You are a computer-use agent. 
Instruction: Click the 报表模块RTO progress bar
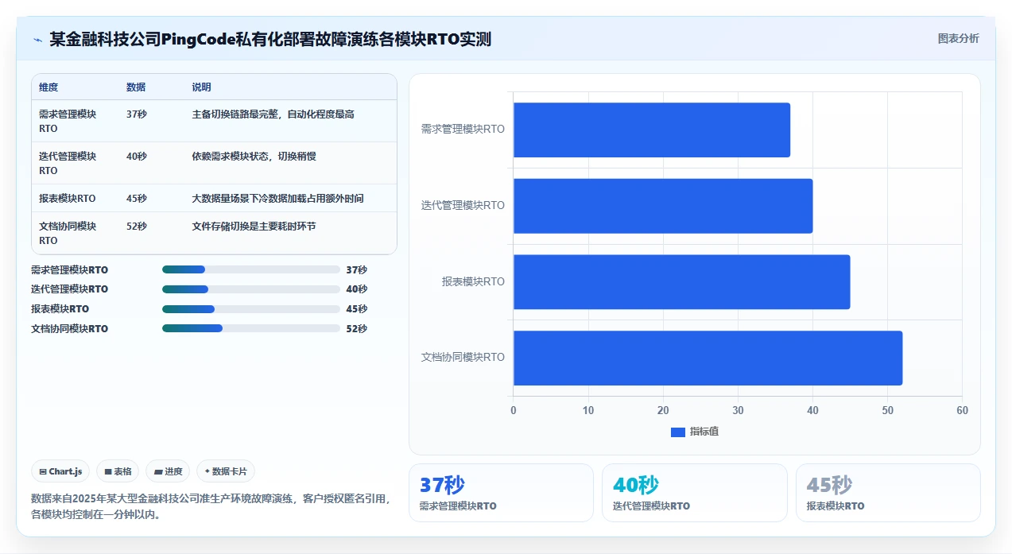(250, 309)
